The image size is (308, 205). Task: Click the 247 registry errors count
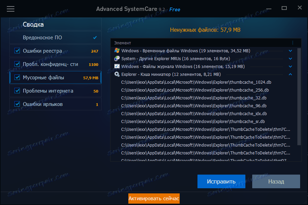click(94, 51)
